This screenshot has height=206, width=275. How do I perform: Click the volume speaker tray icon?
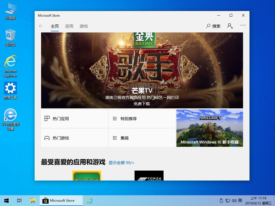(x=234, y=201)
